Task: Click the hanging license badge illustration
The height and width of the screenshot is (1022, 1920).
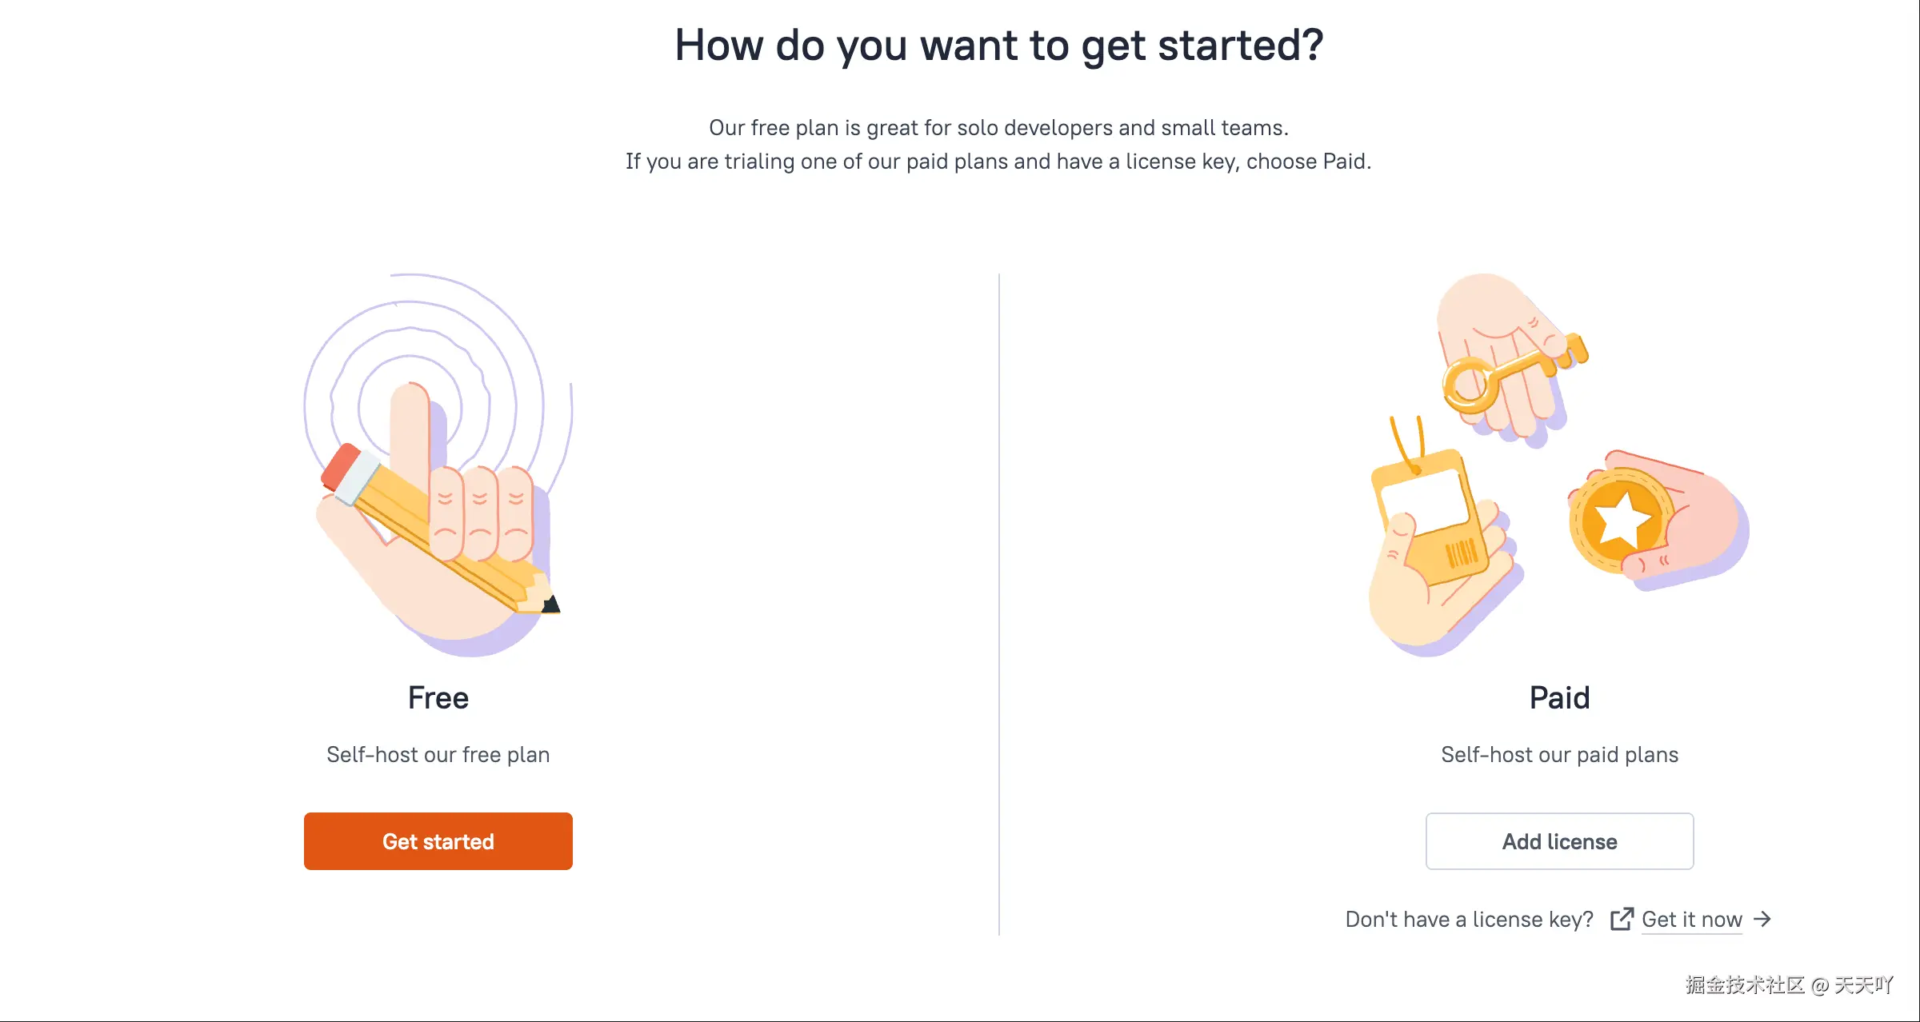Action: [x=1428, y=512]
